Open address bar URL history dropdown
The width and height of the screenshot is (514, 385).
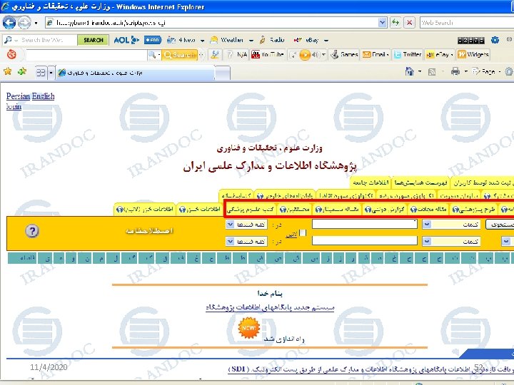(382, 23)
